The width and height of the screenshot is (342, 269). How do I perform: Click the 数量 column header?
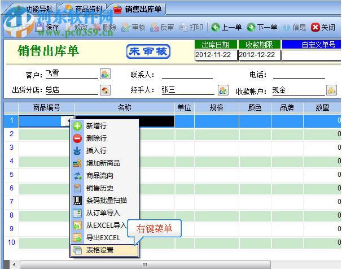(x=322, y=107)
